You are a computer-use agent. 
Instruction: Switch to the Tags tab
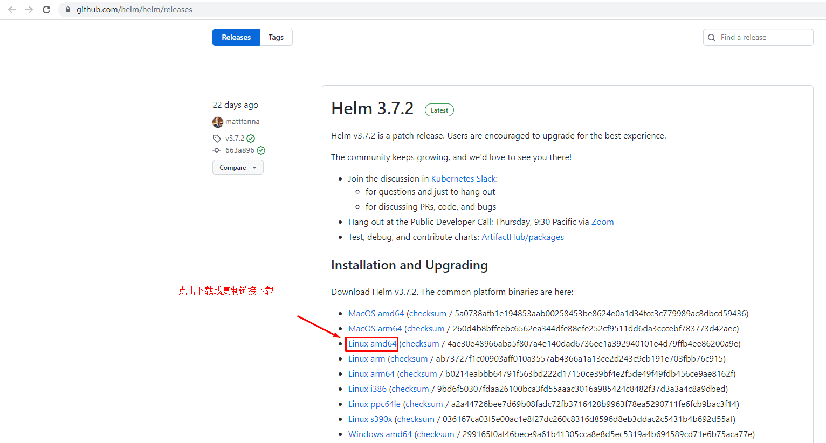click(x=276, y=37)
